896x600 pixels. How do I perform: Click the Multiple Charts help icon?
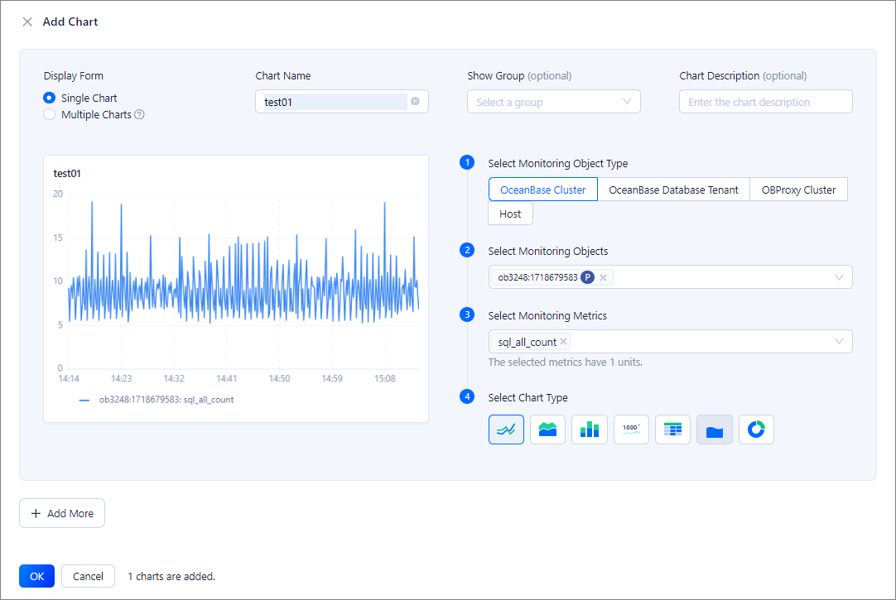click(x=139, y=115)
